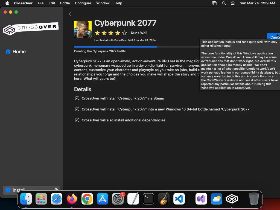Open Spotlight search in menu bar
The width and height of the screenshot is (280, 210).
pyautogui.click(x=224, y=3)
